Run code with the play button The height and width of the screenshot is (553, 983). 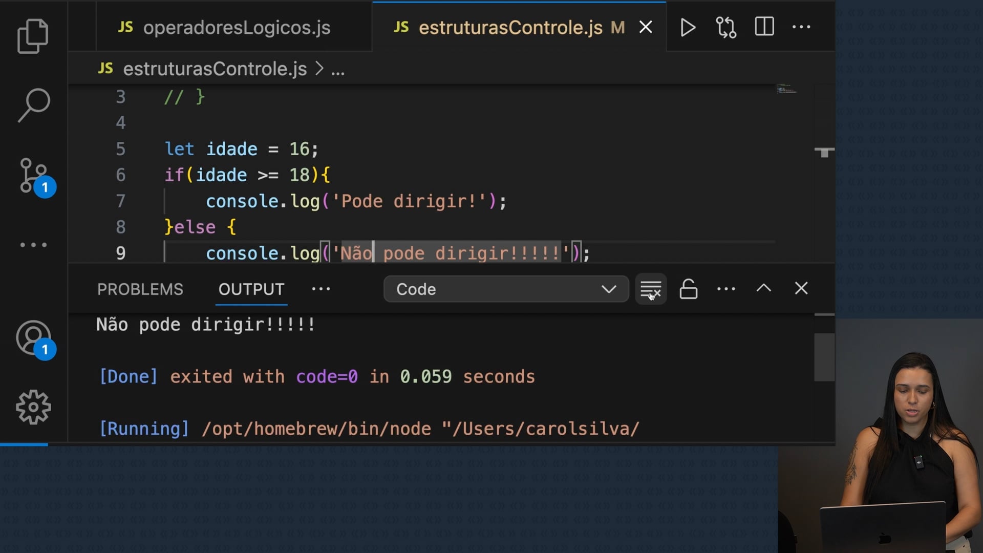pos(688,28)
